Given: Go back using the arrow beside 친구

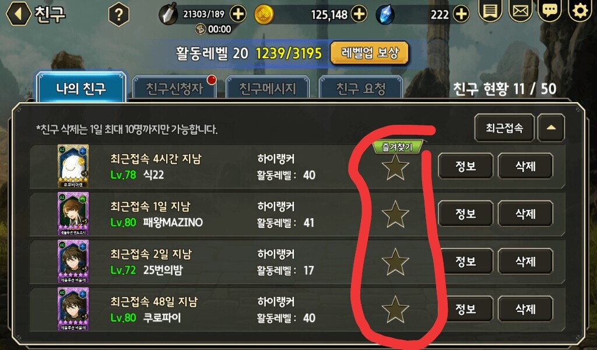Looking at the screenshot, I should 18,13.
